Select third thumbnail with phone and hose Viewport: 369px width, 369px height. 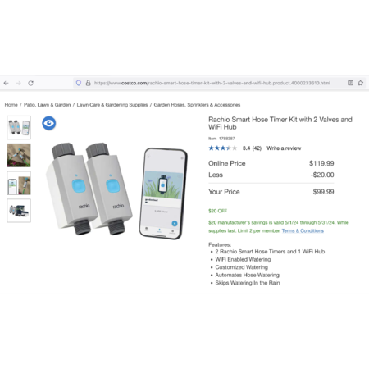(19, 183)
